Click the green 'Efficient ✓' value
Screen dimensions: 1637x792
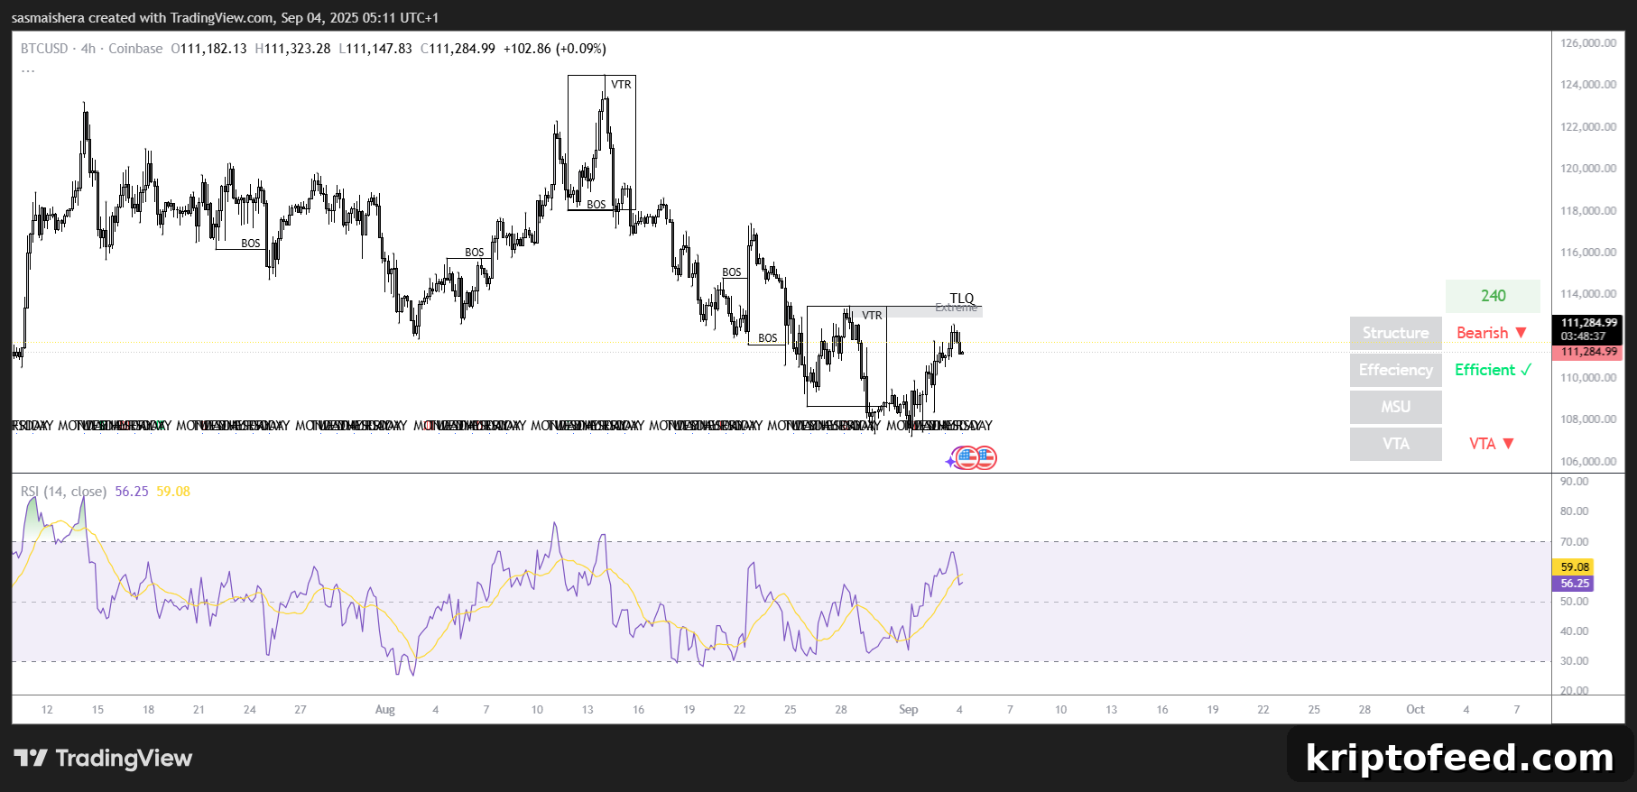[x=1493, y=370]
